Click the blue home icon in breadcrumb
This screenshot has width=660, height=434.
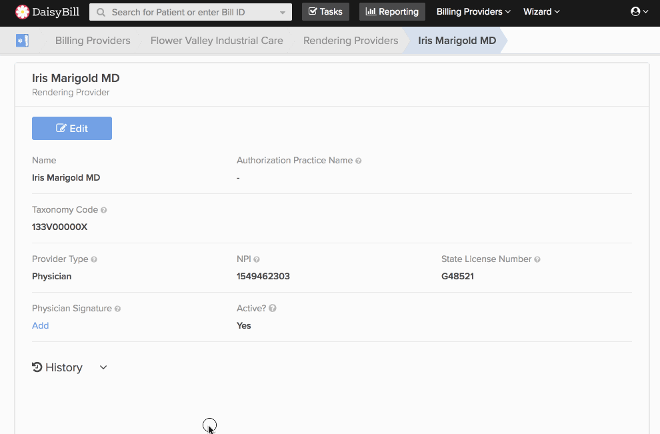click(x=23, y=40)
